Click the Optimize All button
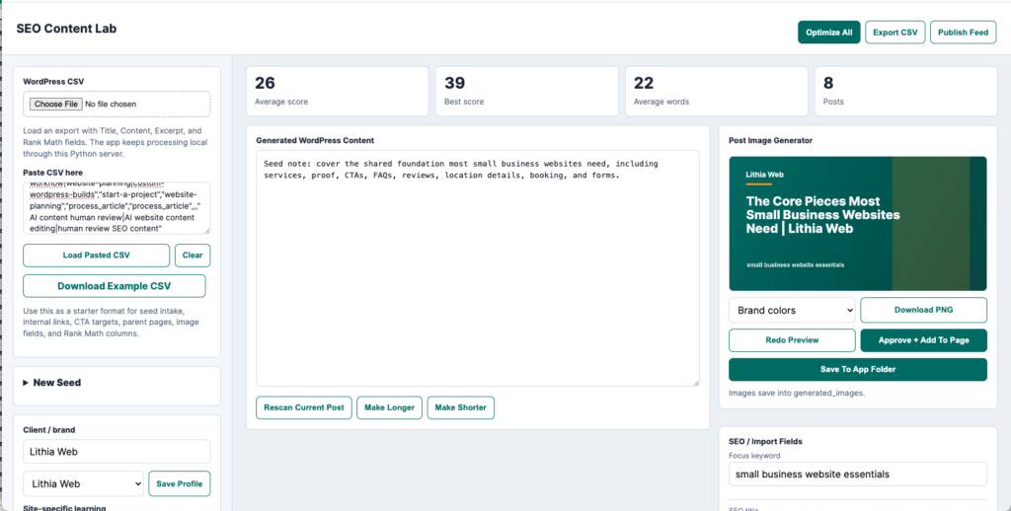This screenshot has height=511, width=1011. pyautogui.click(x=828, y=33)
